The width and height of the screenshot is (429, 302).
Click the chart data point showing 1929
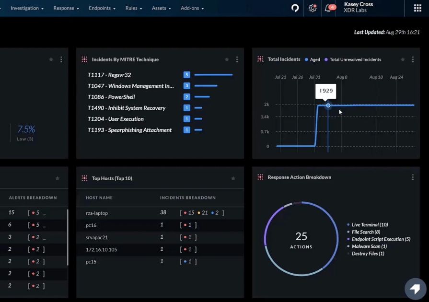328,105
